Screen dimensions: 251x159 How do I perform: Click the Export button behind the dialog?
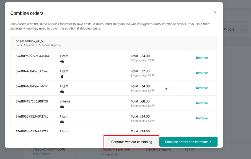pos(229,29)
